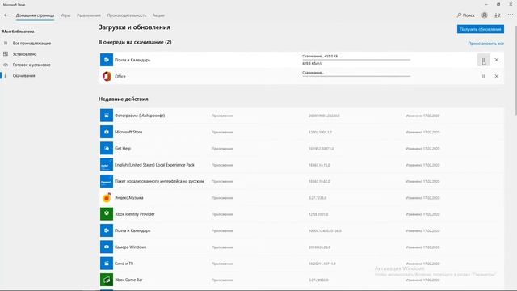Cancel the Office download

click(x=496, y=76)
